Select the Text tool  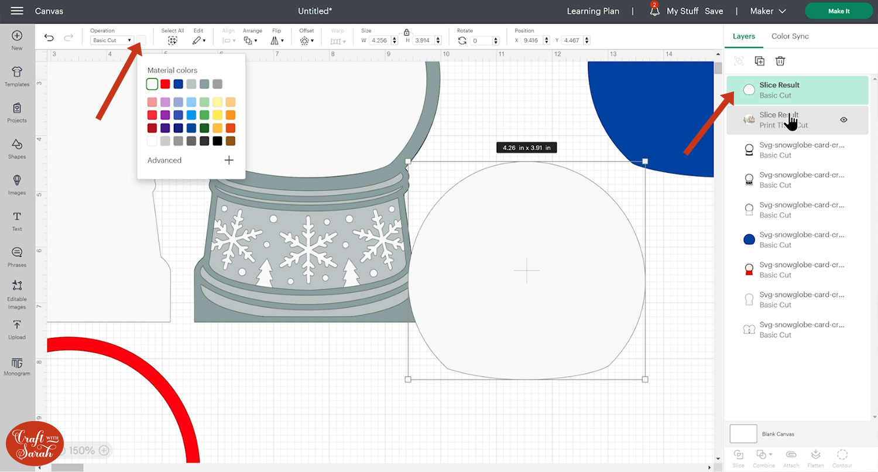tap(17, 220)
